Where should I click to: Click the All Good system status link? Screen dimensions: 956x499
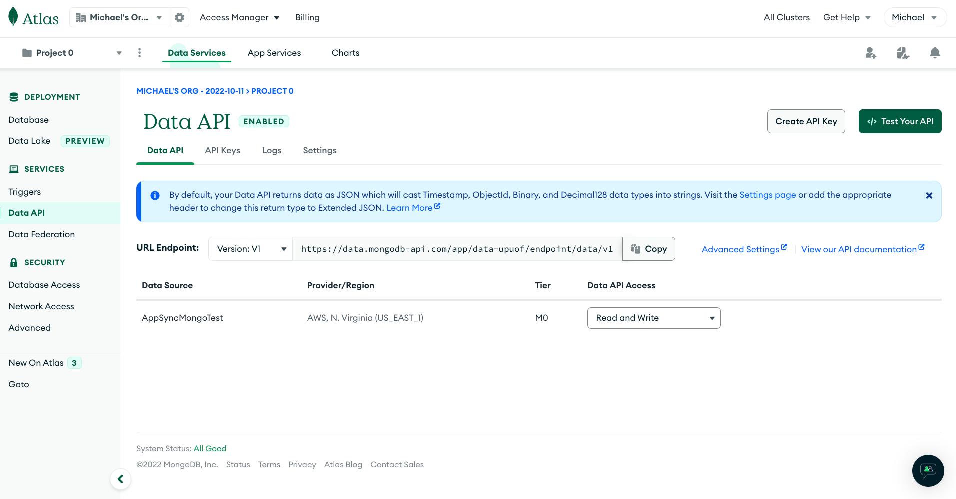[x=210, y=449]
